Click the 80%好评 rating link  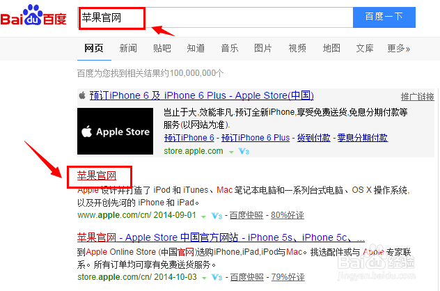pyautogui.click(x=288, y=215)
